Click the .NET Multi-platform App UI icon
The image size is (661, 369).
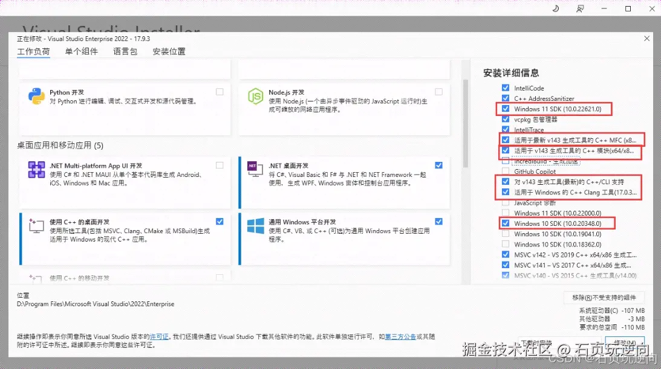click(x=36, y=168)
